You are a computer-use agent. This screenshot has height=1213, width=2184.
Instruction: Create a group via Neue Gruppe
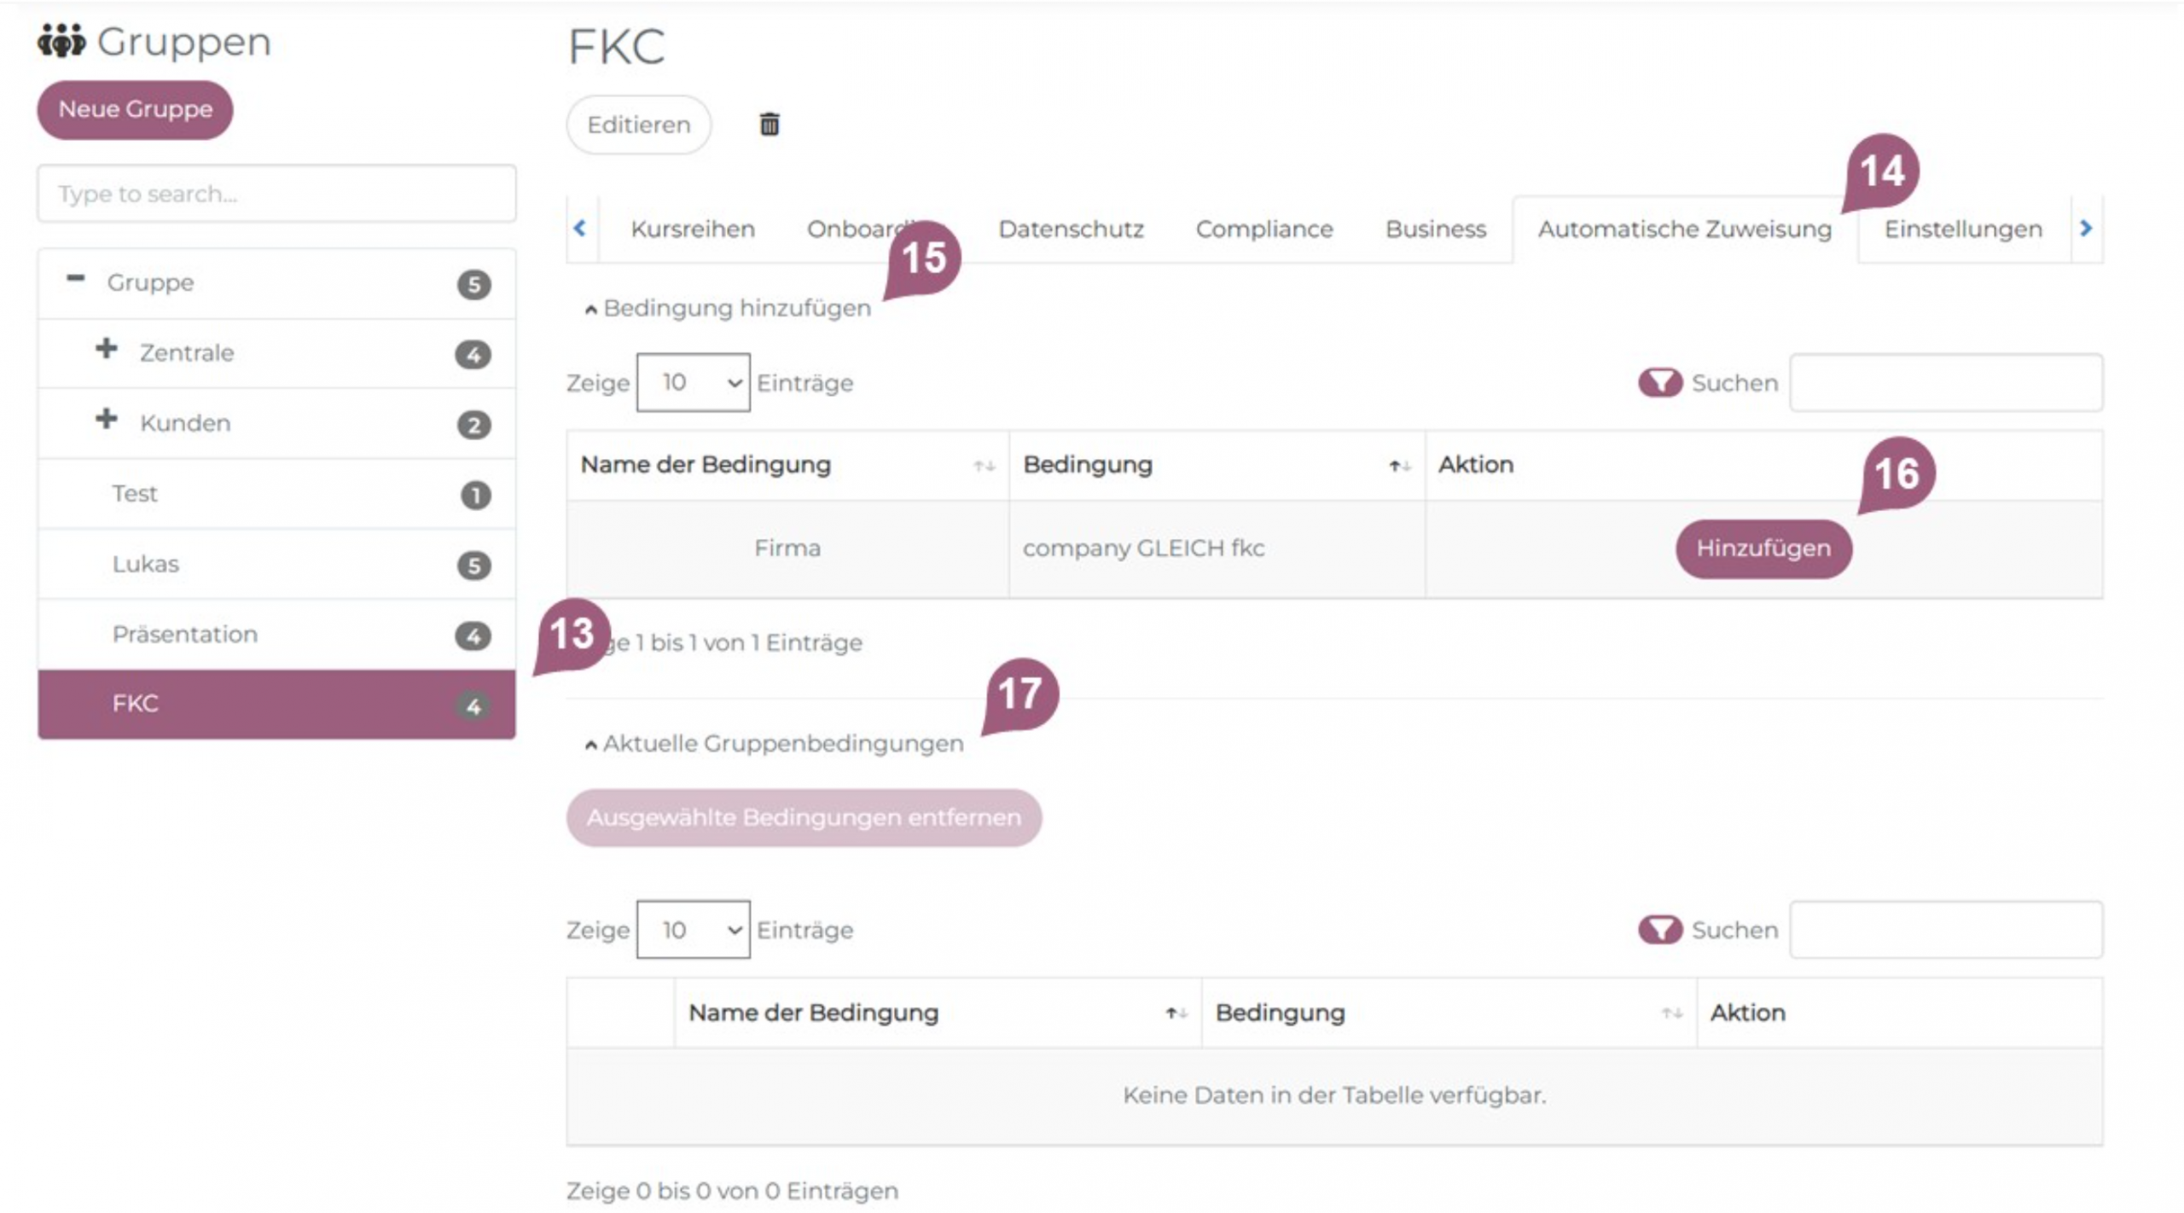tap(135, 110)
